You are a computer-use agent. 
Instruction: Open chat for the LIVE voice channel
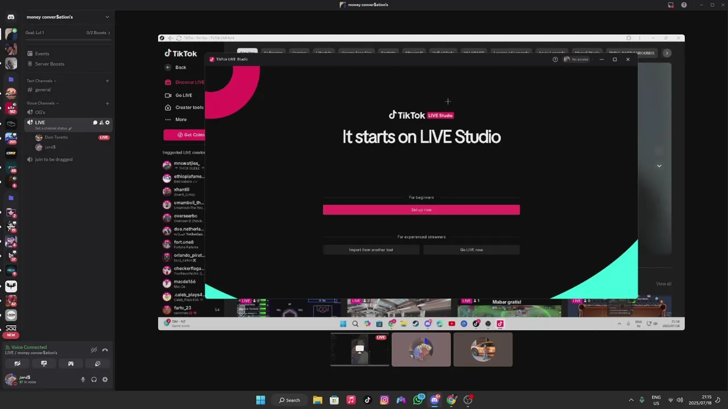[95, 123]
